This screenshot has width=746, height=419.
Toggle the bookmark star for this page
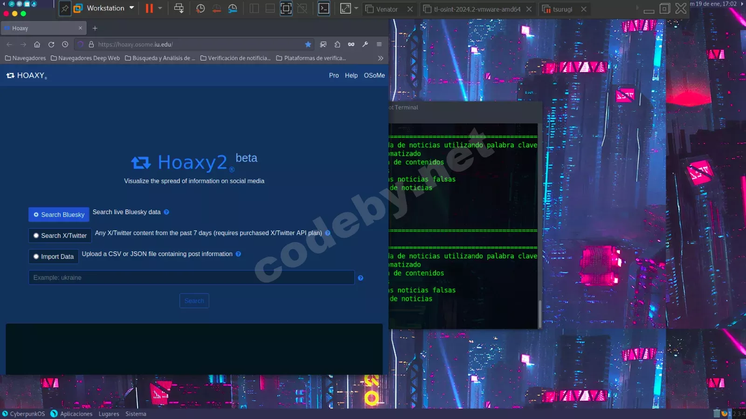click(308, 44)
